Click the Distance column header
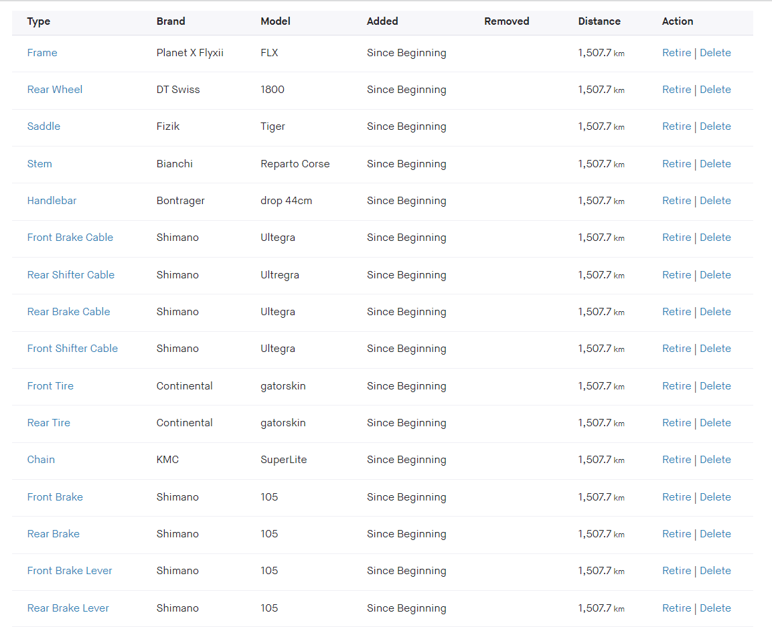Image resolution: width=772 pixels, height=627 pixels. (599, 21)
